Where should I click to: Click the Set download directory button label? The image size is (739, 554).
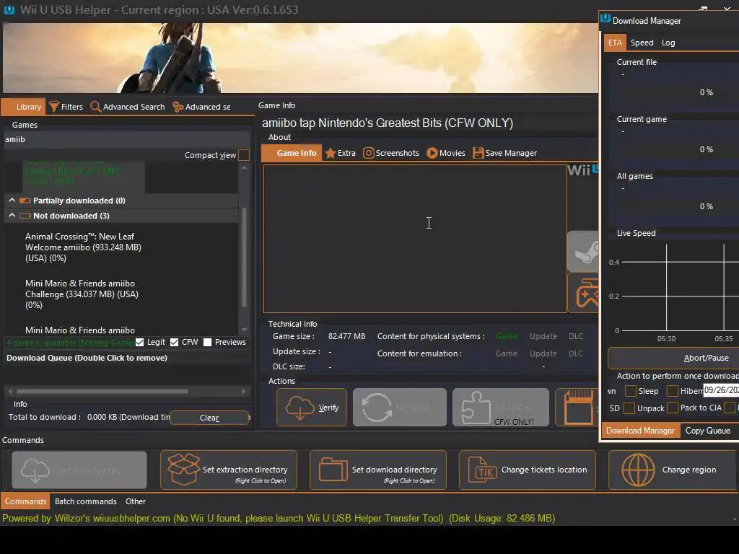(x=394, y=470)
